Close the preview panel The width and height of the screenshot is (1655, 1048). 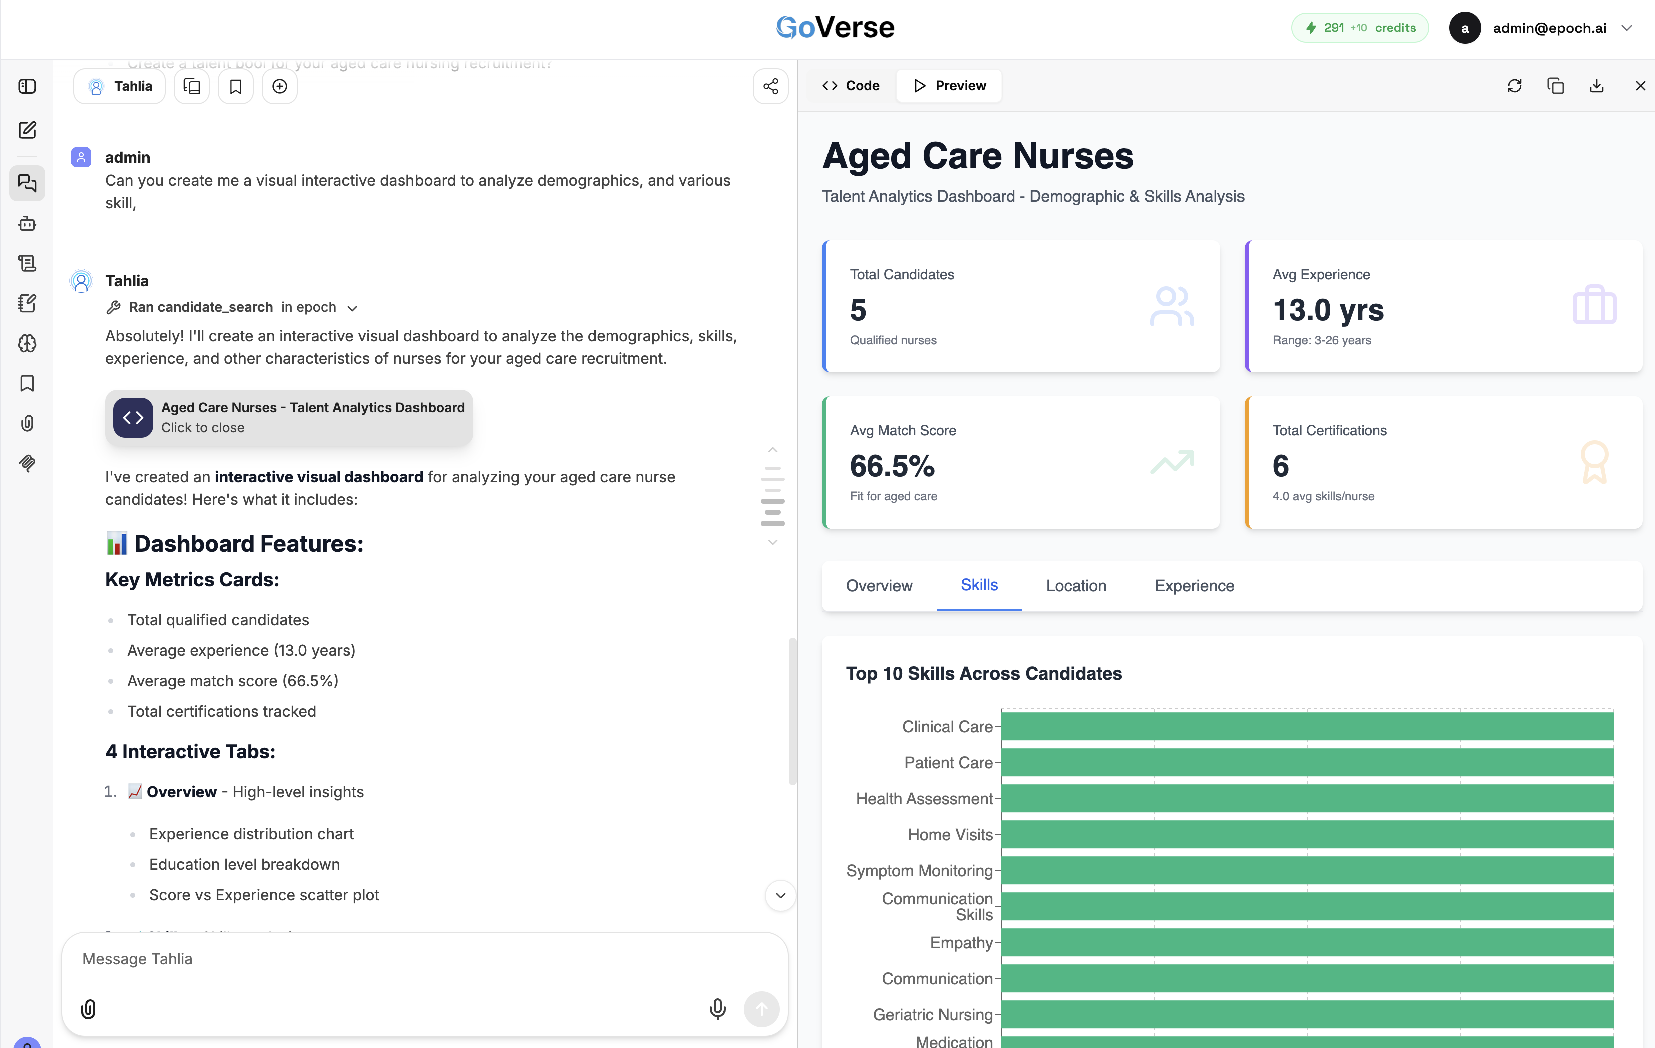point(1640,85)
